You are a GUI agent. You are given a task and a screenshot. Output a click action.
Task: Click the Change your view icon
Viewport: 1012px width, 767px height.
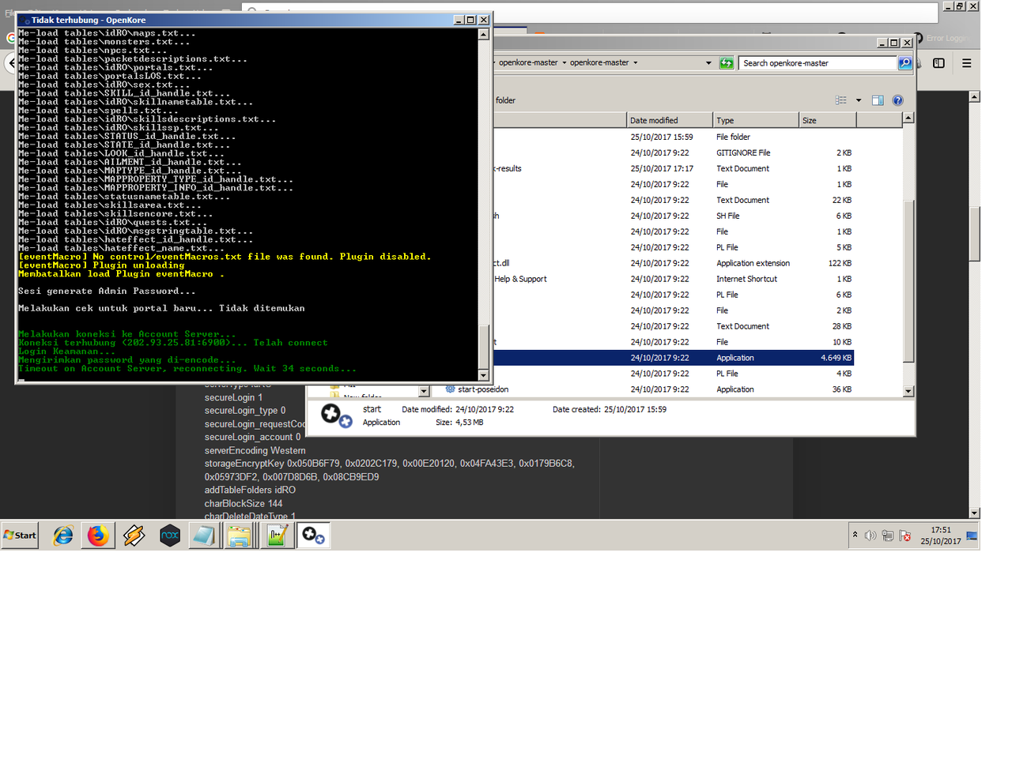841,100
